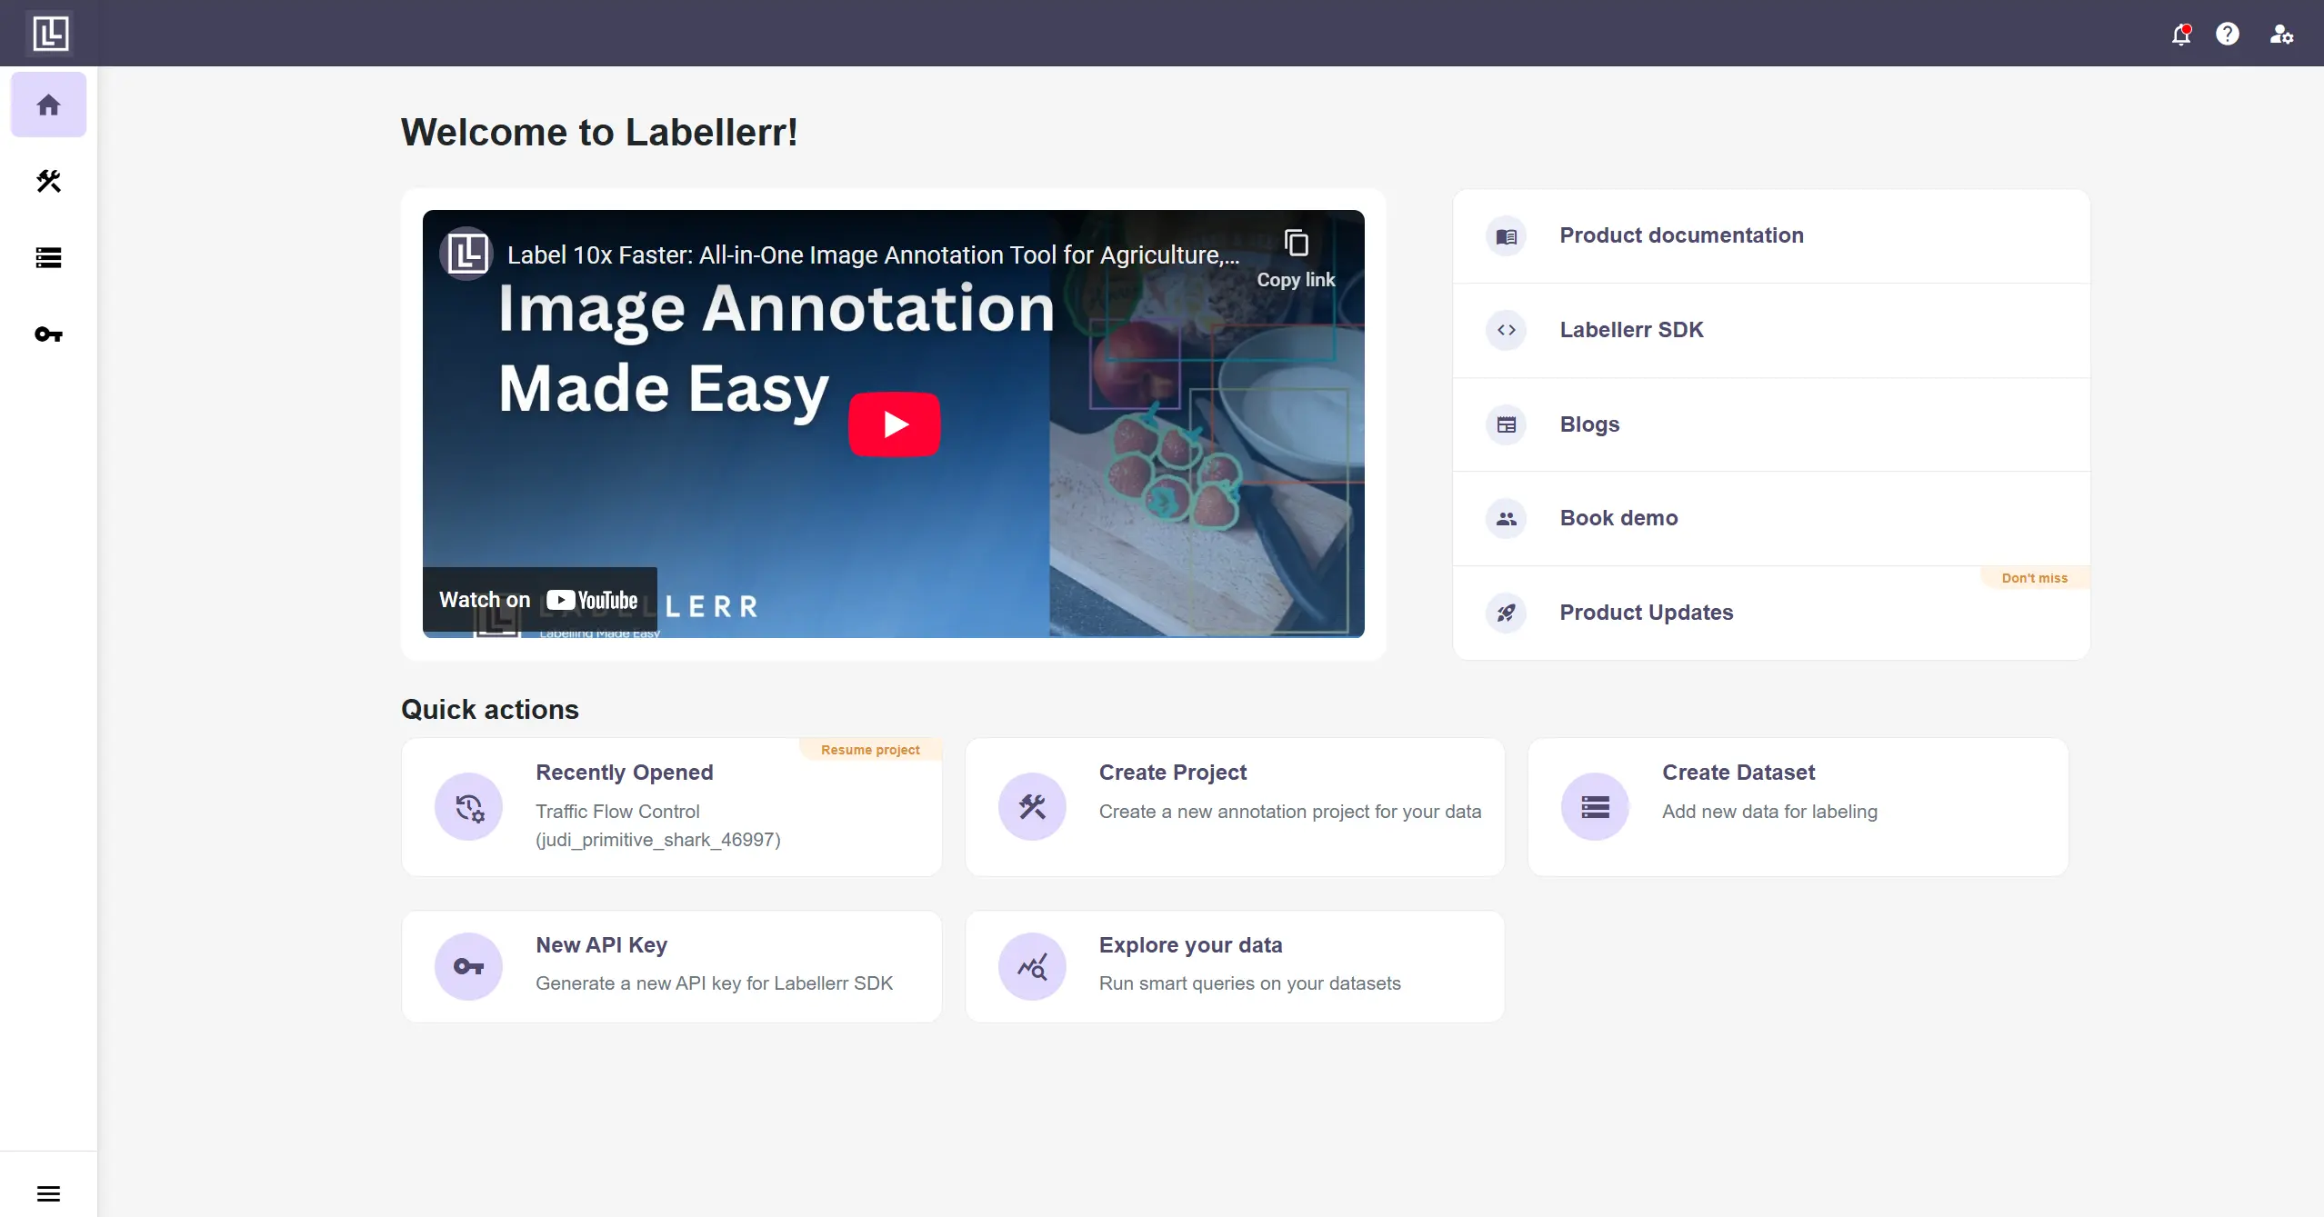2324x1217 pixels.
Task: Click the Blogs icon
Action: click(1507, 424)
